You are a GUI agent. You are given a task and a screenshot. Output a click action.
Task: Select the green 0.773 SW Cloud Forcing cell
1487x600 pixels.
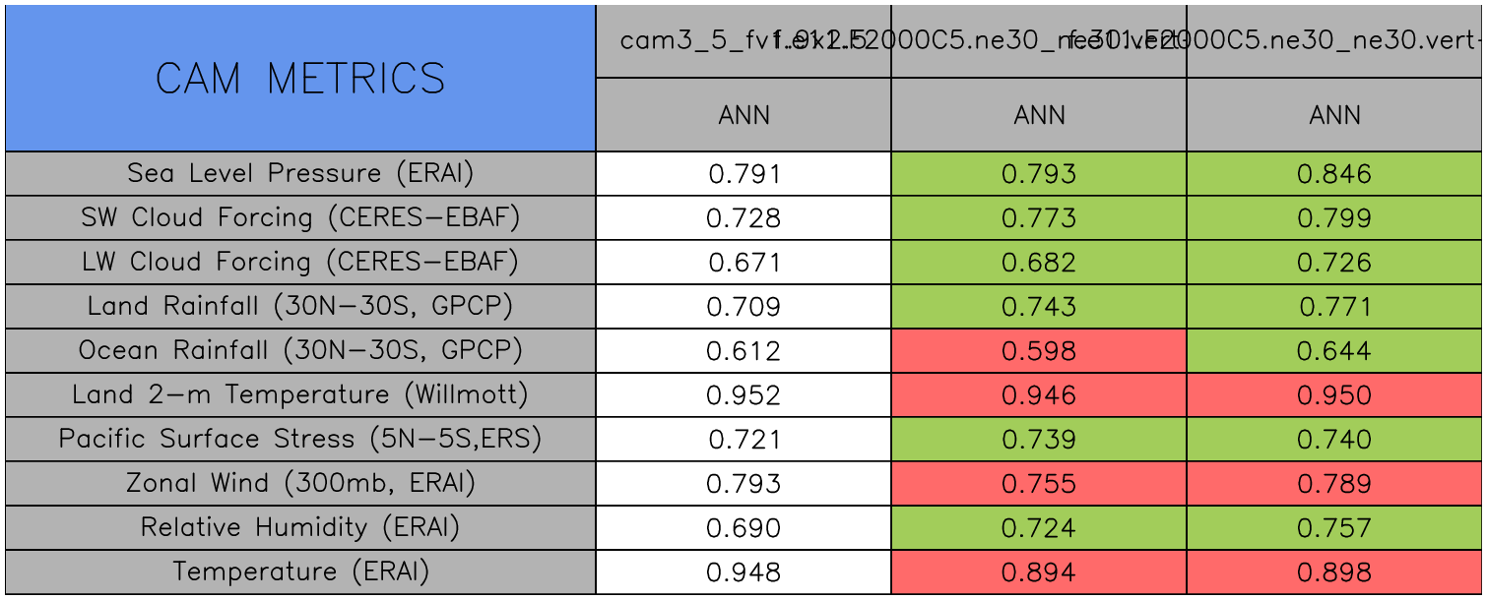[x=1039, y=218]
